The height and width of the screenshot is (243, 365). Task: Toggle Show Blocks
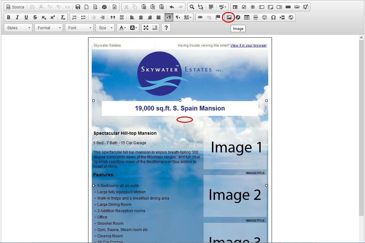point(155,28)
